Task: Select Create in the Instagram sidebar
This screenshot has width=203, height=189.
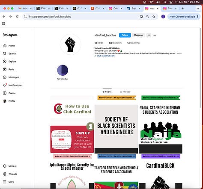Action: coord(9,93)
